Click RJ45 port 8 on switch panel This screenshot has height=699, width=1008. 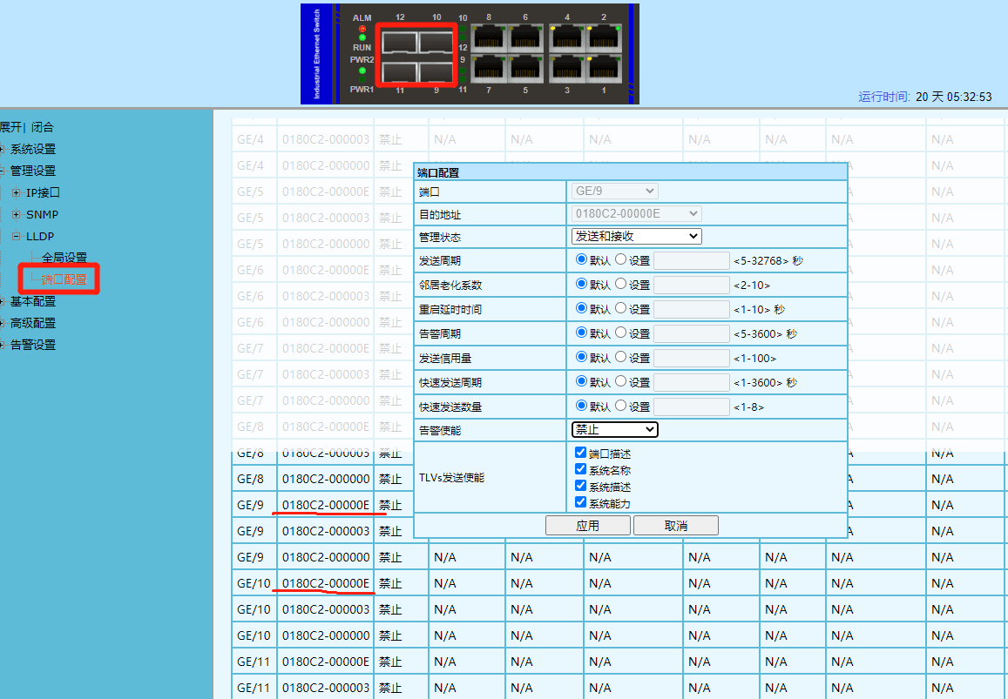pos(487,37)
